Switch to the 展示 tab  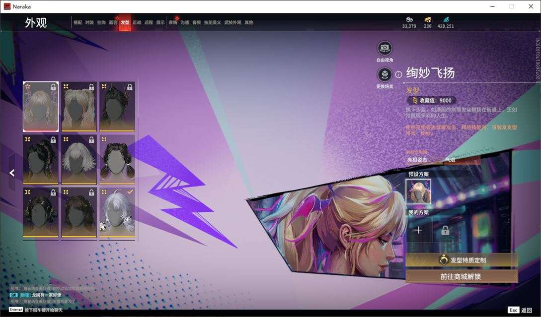(160, 22)
